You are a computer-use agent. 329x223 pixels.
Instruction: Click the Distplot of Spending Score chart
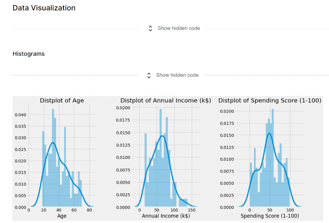[270, 156]
